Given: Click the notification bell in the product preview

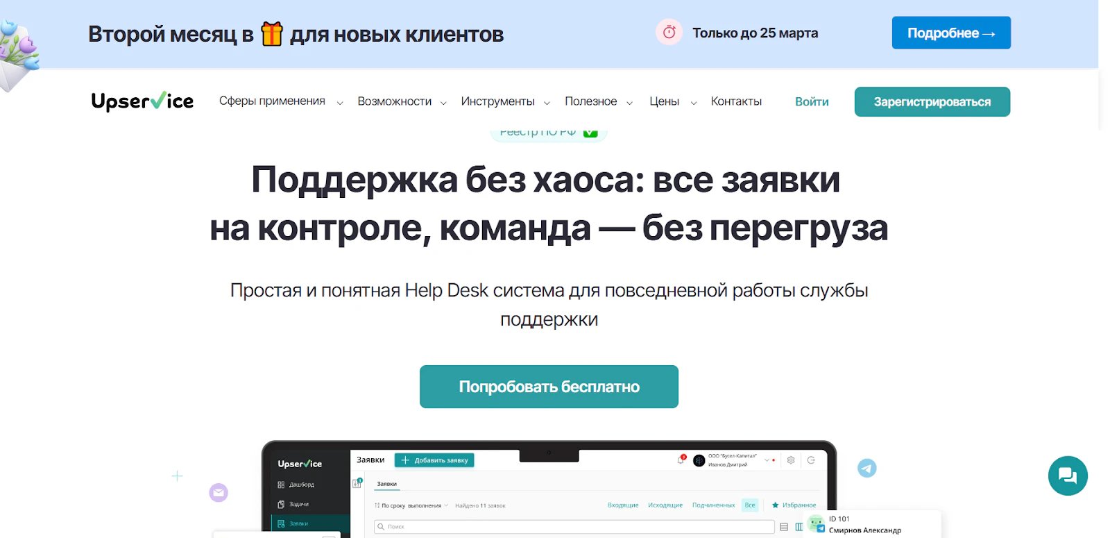Looking at the screenshot, I should [x=681, y=460].
